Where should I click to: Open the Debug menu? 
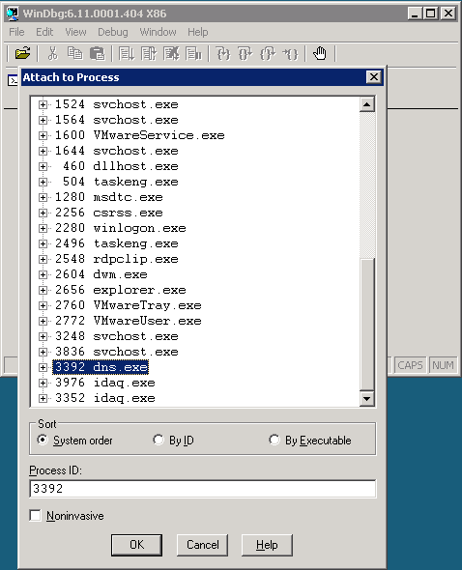tap(113, 32)
